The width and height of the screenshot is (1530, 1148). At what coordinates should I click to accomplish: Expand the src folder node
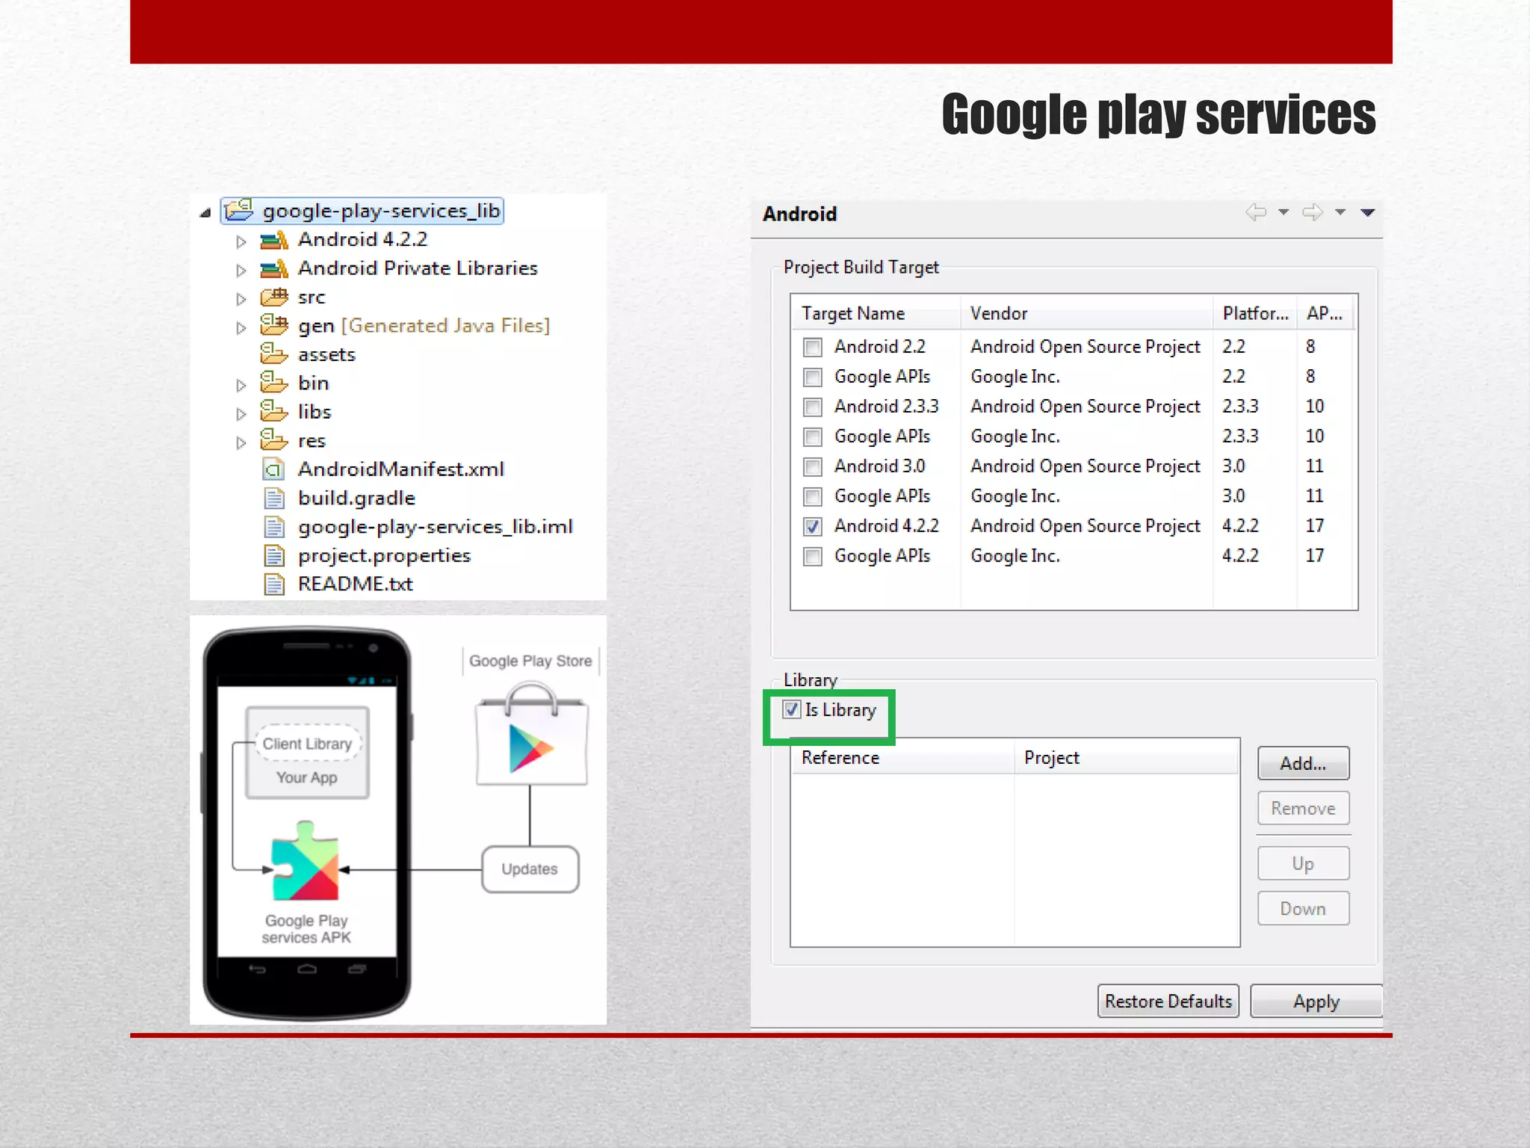(x=241, y=299)
